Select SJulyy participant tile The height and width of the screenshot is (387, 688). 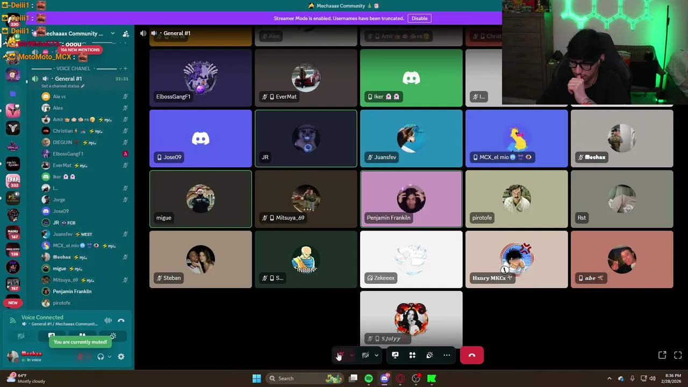click(x=411, y=320)
